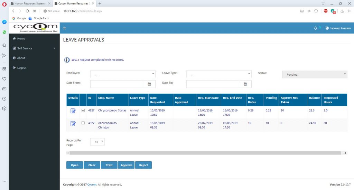The width and height of the screenshot is (354, 190).
Task: Open details icon for Chrysostomou Costas row
Action: [73, 111]
